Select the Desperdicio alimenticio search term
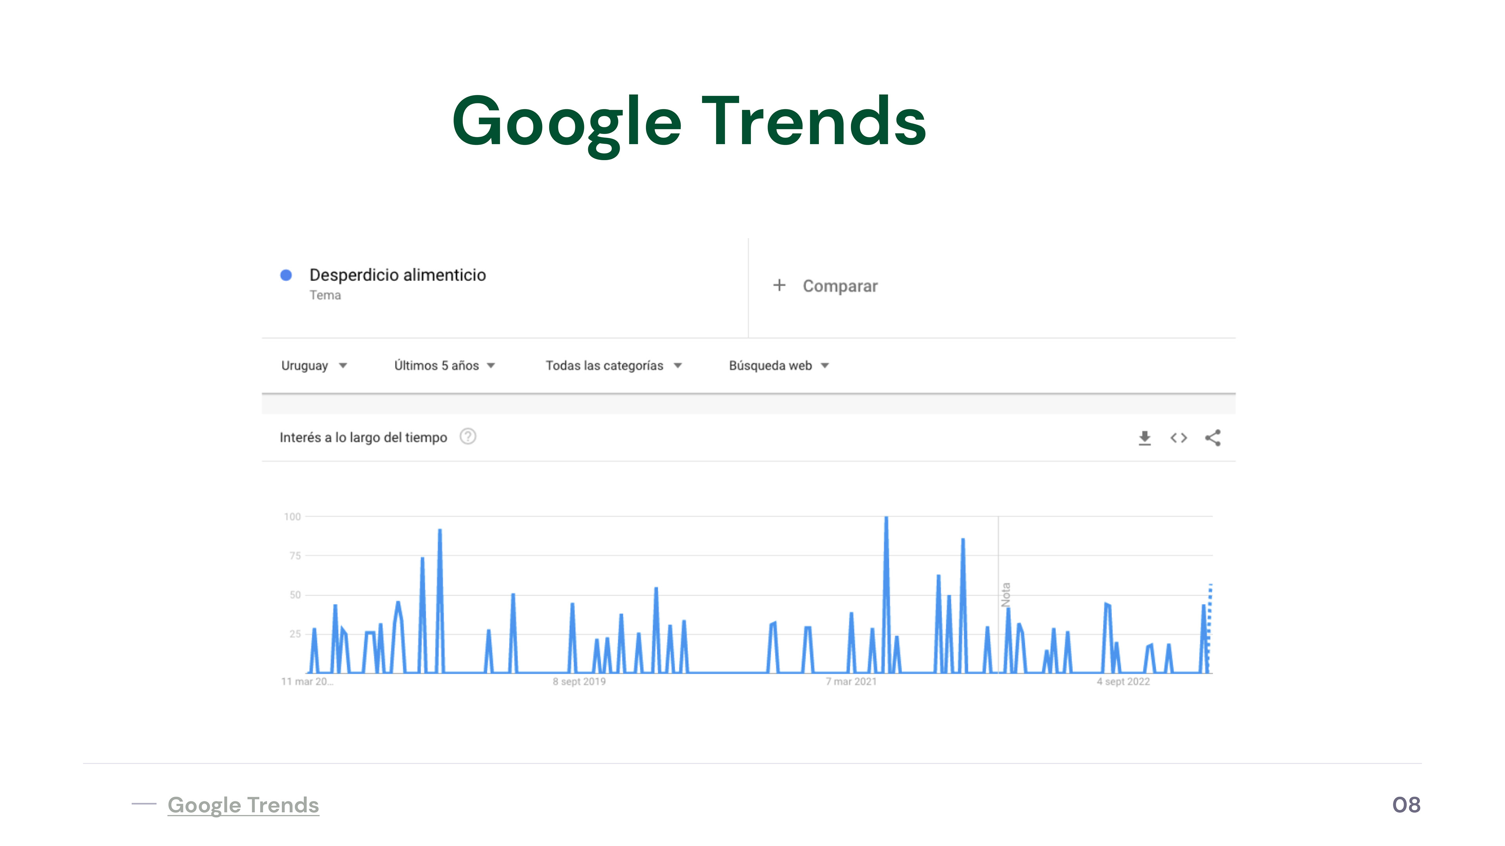1505x846 pixels. tap(397, 275)
